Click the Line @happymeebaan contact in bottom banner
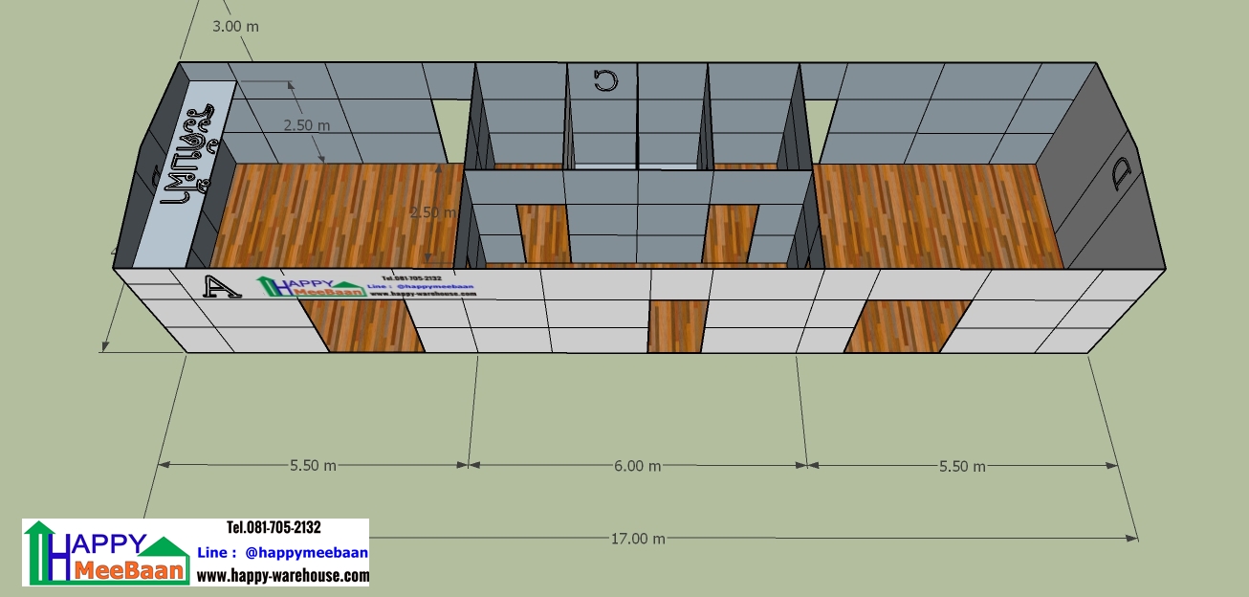Image resolution: width=1249 pixels, height=597 pixels. click(x=282, y=552)
